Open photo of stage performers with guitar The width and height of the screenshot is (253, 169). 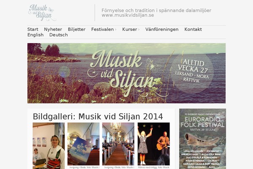pyautogui.click(x=153, y=144)
